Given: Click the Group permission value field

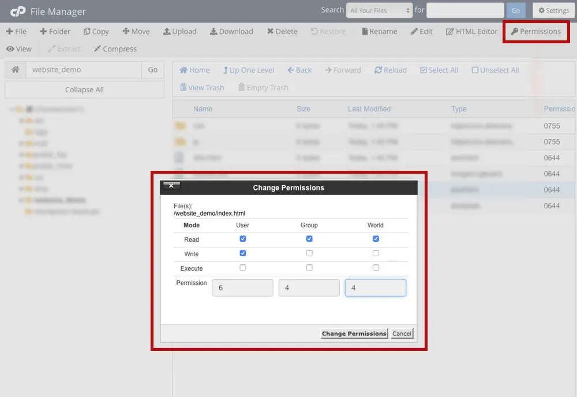Looking at the screenshot, I should click(309, 288).
